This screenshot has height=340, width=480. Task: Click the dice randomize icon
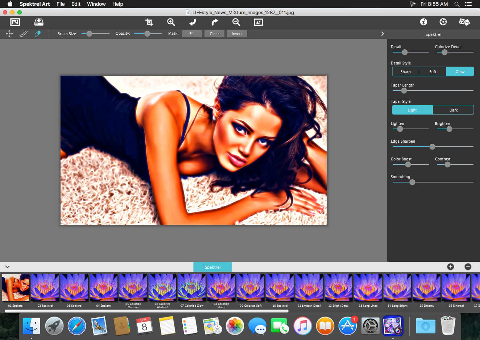click(464, 22)
